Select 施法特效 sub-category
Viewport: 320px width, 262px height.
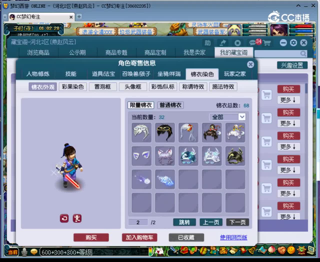point(223,87)
